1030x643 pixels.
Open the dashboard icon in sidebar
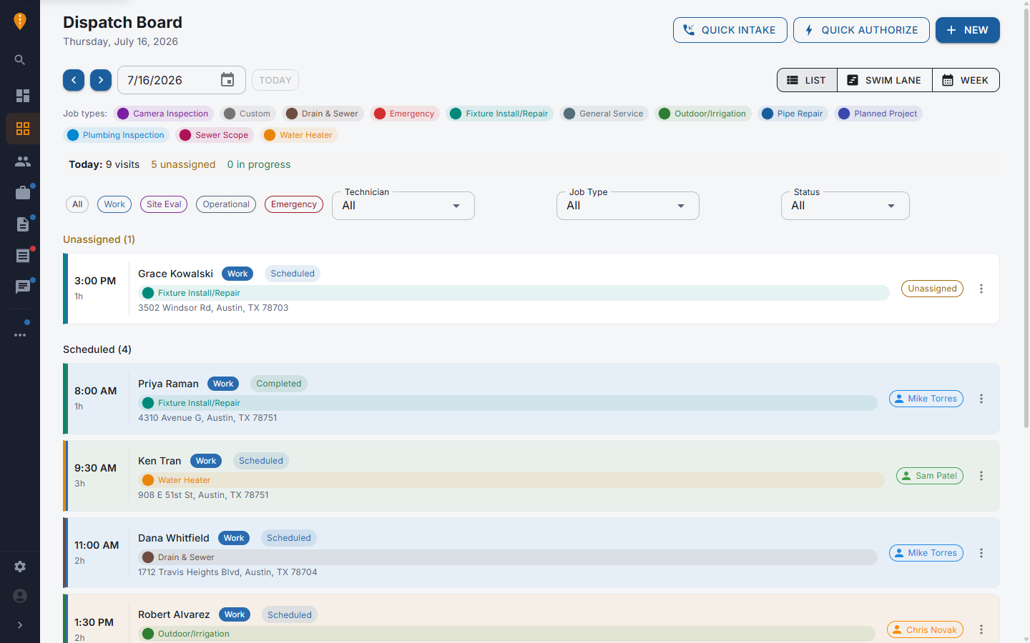pyautogui.click(x=23, y=96)
